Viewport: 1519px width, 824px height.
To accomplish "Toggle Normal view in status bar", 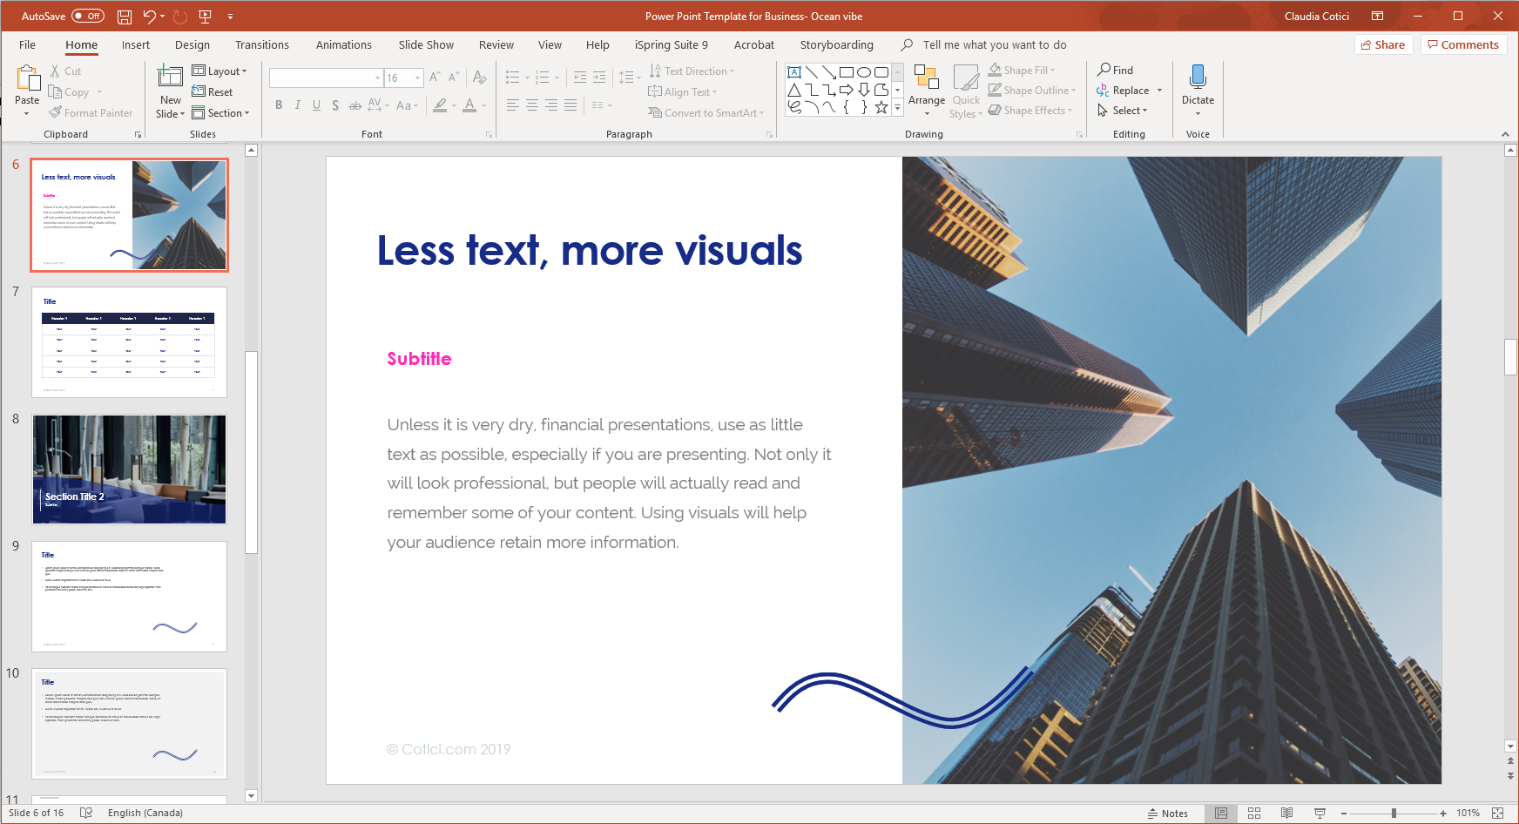I will coord(1221,813).
